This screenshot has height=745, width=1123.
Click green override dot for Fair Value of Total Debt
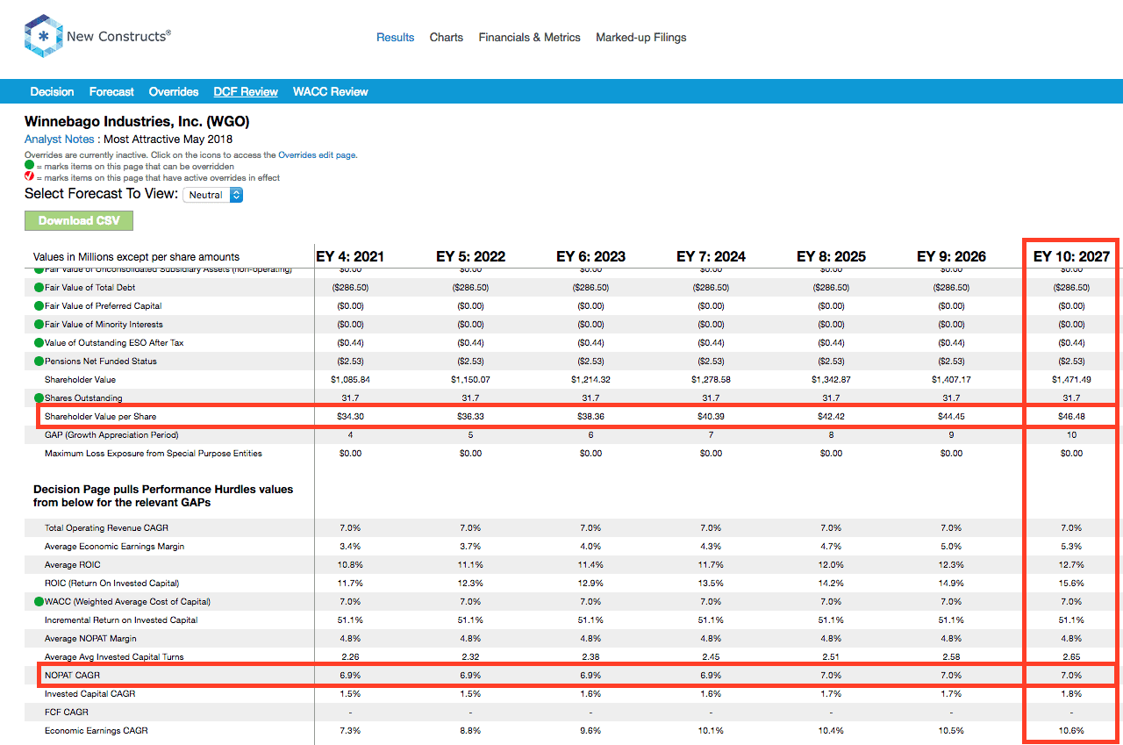tap(39, 288)
